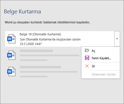Select the Belge 18 [Otomatik Kurtarıldı] title
Image resolution: width=124 pixels, height=104 pixels.
point(40,34)
